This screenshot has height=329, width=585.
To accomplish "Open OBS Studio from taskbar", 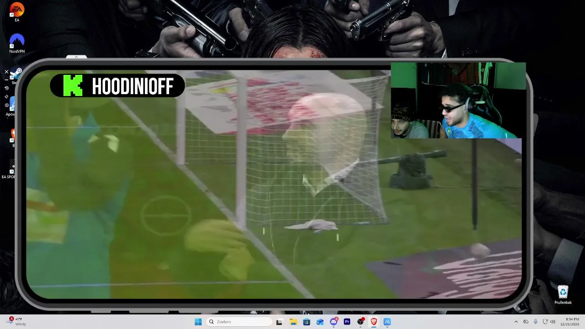I will tap(361, 322).
